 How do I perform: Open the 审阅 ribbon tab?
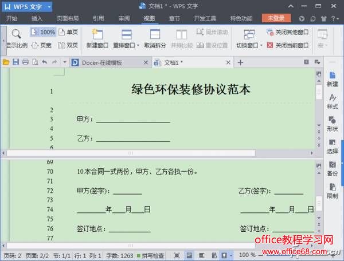click(x=124, y=18)
